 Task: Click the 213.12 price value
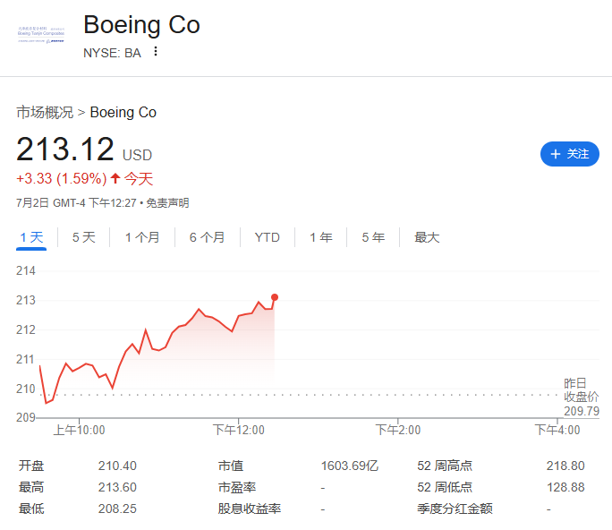click(65, 149)
